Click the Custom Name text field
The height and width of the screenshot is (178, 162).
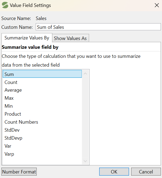pos(98,27)
